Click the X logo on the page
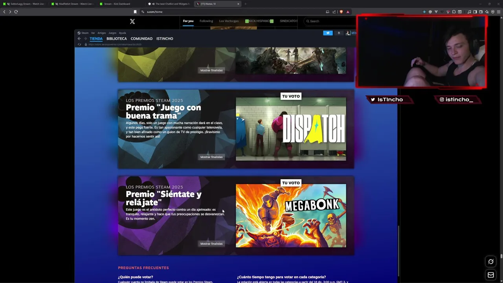The image size is (503, 283). coord(132,21)
